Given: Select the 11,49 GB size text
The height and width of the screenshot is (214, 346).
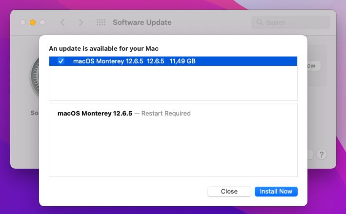Looking at the screenshot, I should pyautogui.click(x=183, y=61).
